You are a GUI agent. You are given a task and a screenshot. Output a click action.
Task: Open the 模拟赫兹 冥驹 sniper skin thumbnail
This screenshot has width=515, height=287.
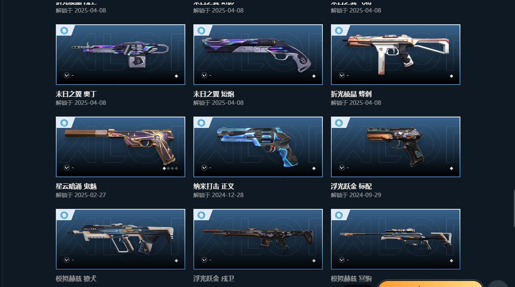(x=396, y=239)
